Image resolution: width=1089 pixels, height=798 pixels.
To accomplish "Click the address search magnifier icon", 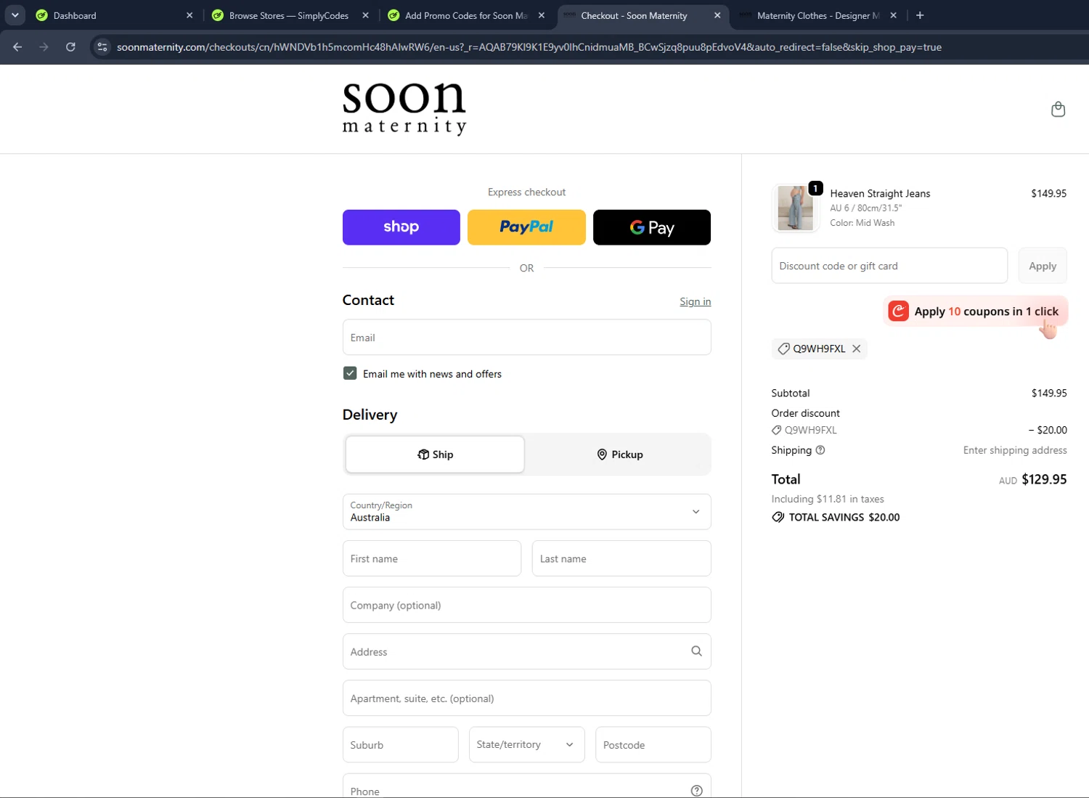I will pyautogui.click(x=696, y=651).
